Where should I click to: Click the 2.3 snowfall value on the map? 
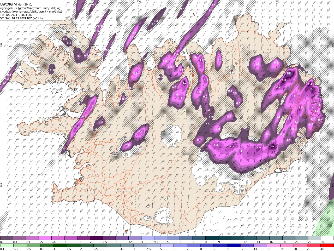click(x=312, y=89)
